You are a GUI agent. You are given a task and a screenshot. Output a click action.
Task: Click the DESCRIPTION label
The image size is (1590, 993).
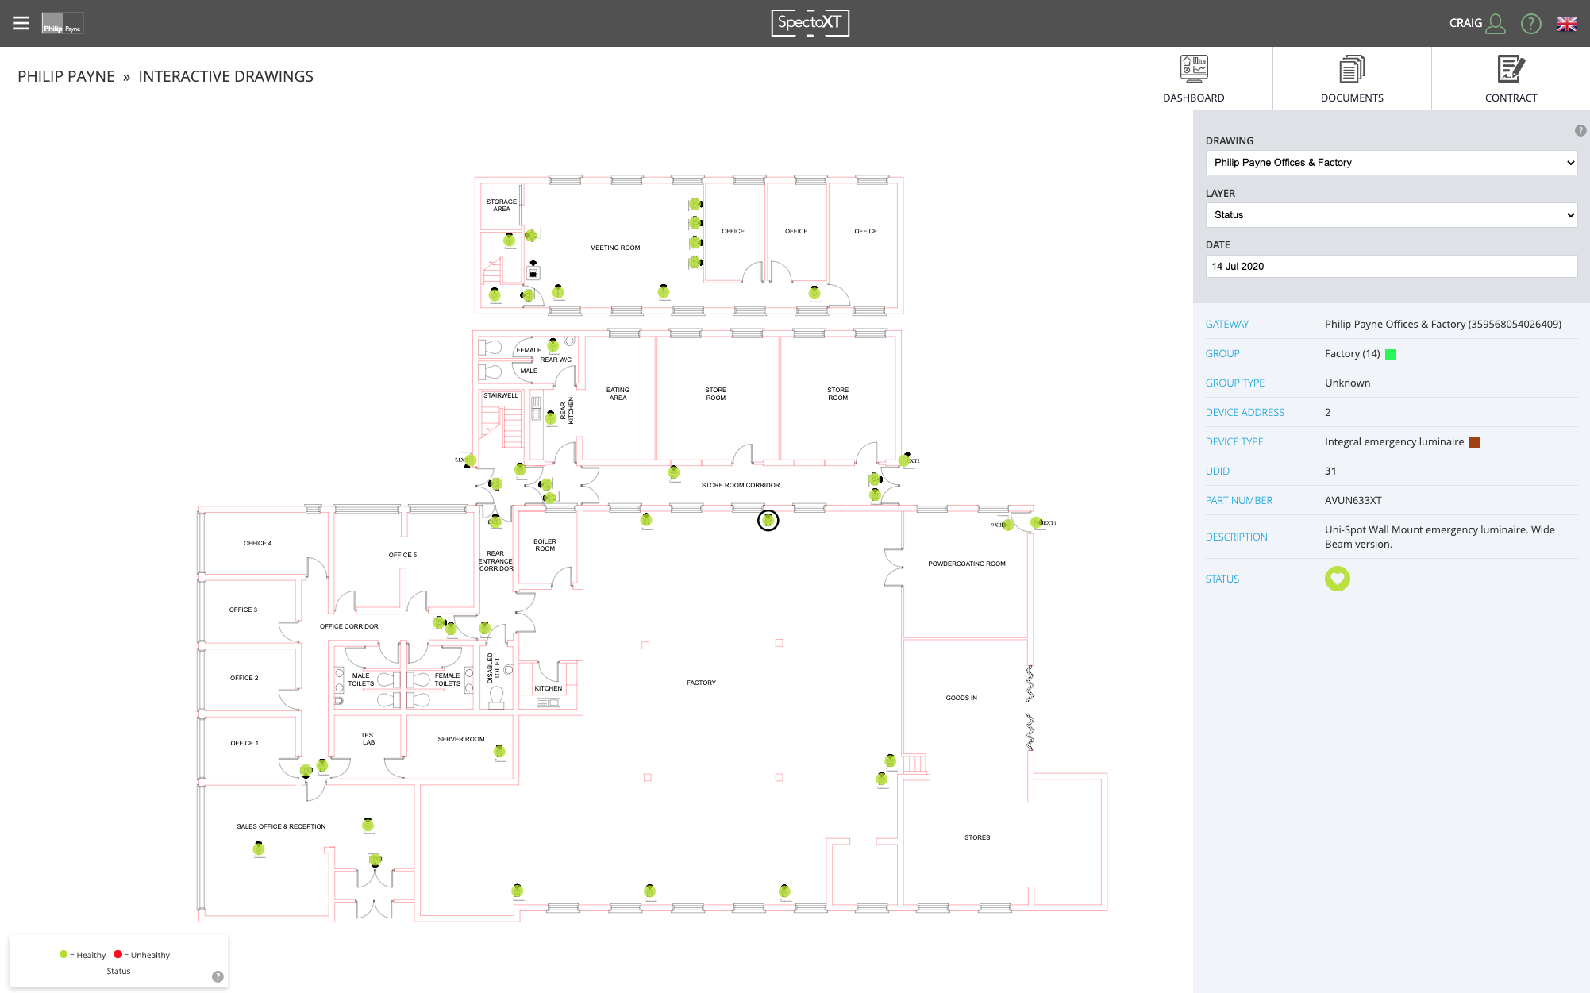(1236, 537)
